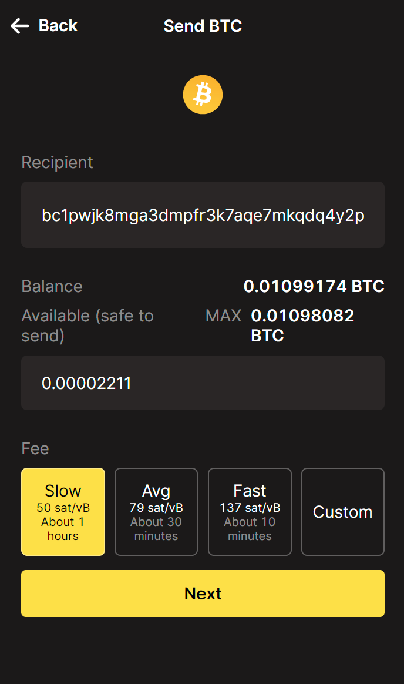Click the Send BTC title
The image size is (404, 684).
tap(203, 26)
